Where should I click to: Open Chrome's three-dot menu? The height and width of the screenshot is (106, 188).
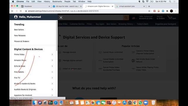click(176, 11)
